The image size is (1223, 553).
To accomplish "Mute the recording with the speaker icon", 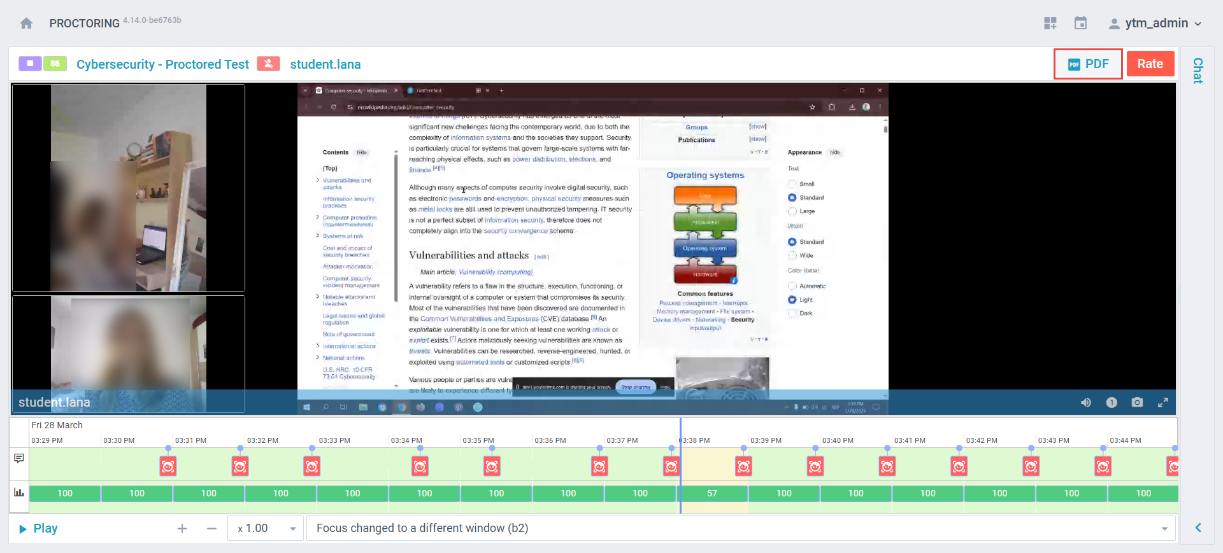I will pyautogui.click(x=1086, y=402).
